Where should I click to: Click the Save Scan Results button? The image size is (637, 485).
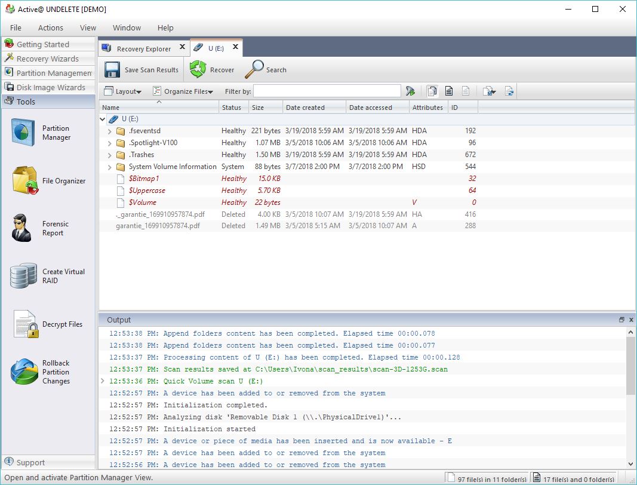(141, 69)
